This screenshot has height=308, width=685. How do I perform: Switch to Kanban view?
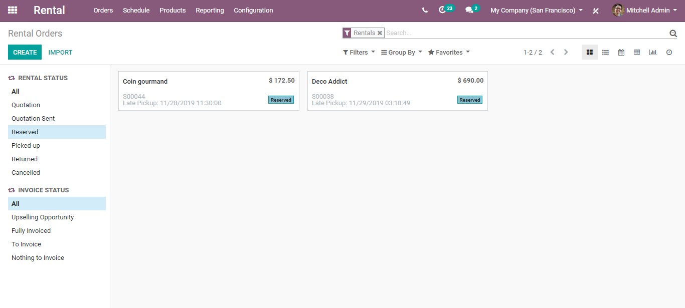(590, 52)
